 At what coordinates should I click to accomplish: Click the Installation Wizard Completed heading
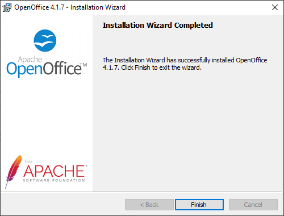(158, 26)
